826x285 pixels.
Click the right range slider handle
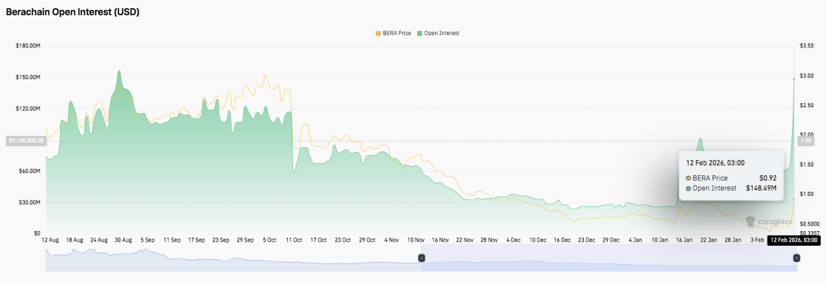796,258
